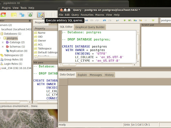The width and height of the screenshot is (171, 128).
Task: Click the Login Roles icon in tree
Action: 2,64
